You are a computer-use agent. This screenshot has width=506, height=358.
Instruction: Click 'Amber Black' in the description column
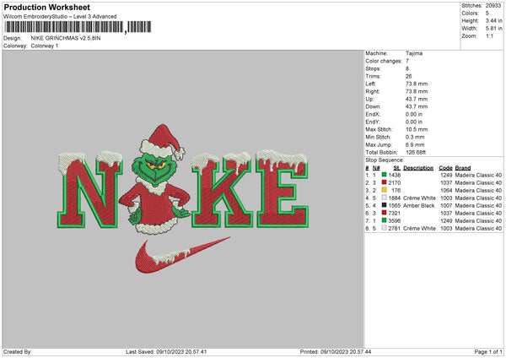click(419, 205)
